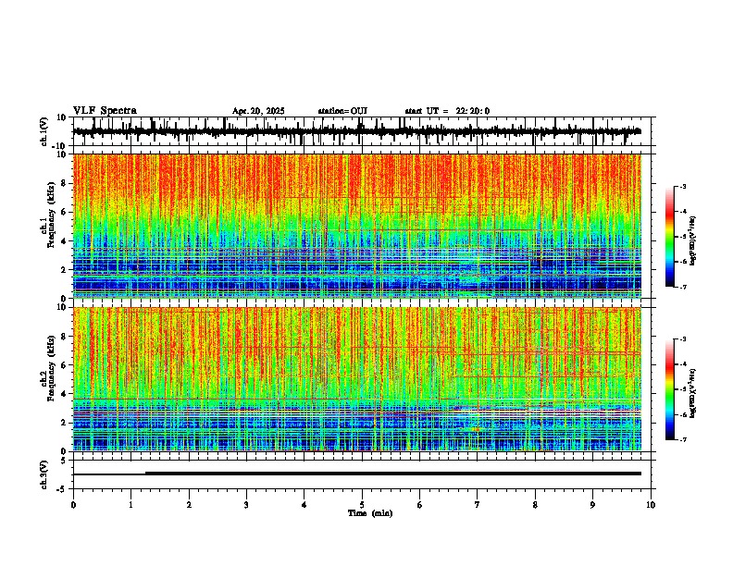Viewport: 733px width, 566px height.
Task: Click the "ch.1(V)" waveform axis label
Action: point(44,131)
